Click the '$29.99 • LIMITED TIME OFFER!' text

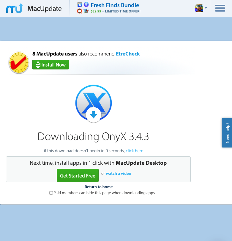tap(116, 11)
